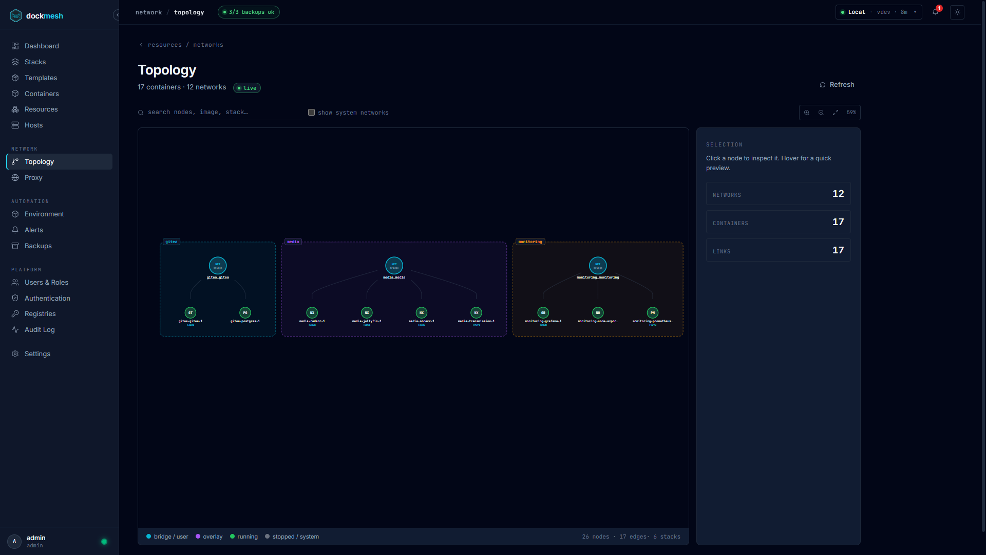Image resolution: width=986 pixels, height=555 pixels.
Task: Click the stopped / system legend entry
Action: click(292, 536)
